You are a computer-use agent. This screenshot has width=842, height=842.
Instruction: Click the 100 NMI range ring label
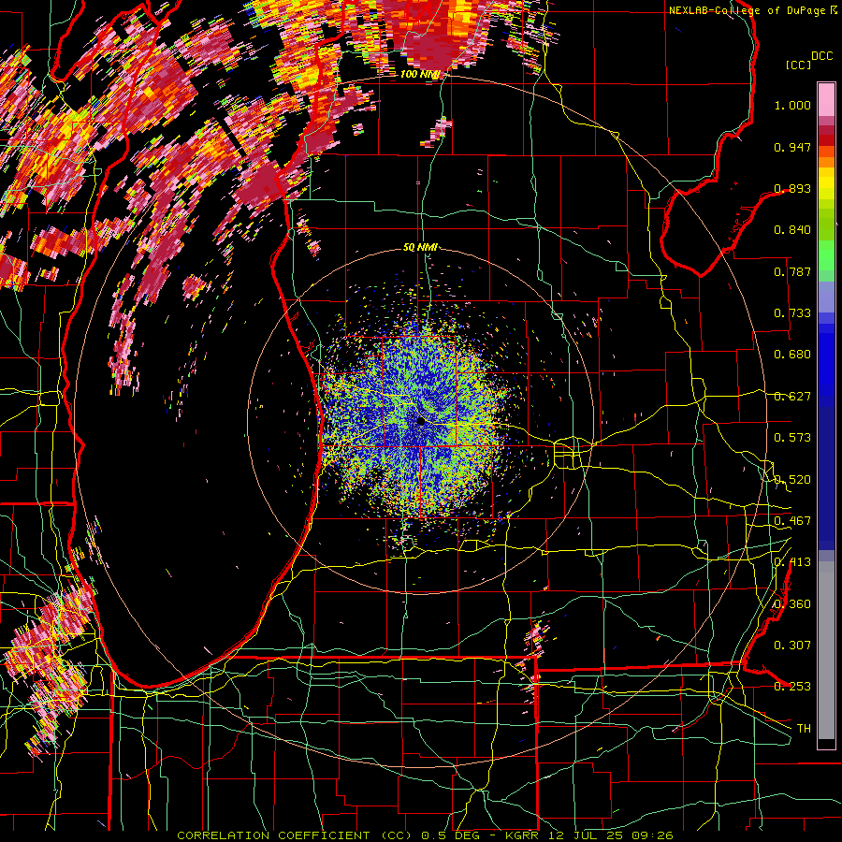[420, 74]
